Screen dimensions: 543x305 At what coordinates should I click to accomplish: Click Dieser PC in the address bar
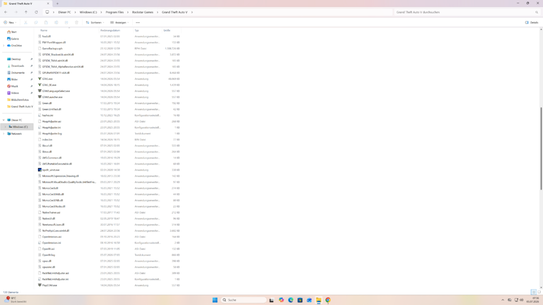(x=65, y=12)
